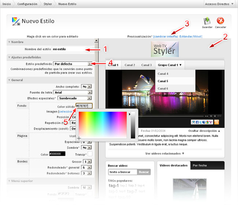Click the Yahoo share icon

(x=211, y=122)
